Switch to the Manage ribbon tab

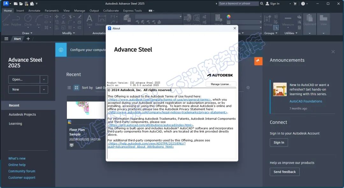tap(79, 11)
